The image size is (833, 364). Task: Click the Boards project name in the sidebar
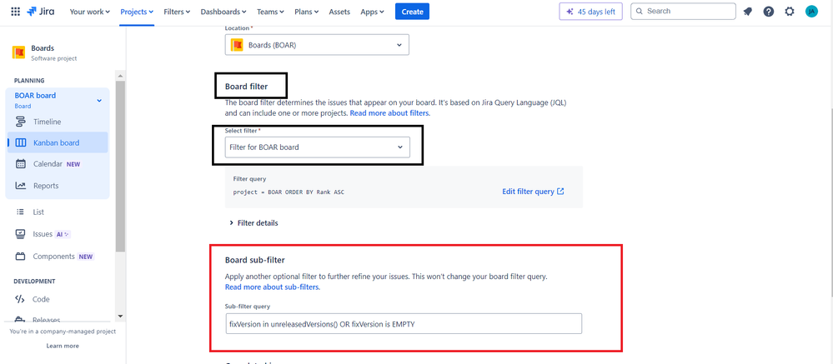(x=43, y=47)
